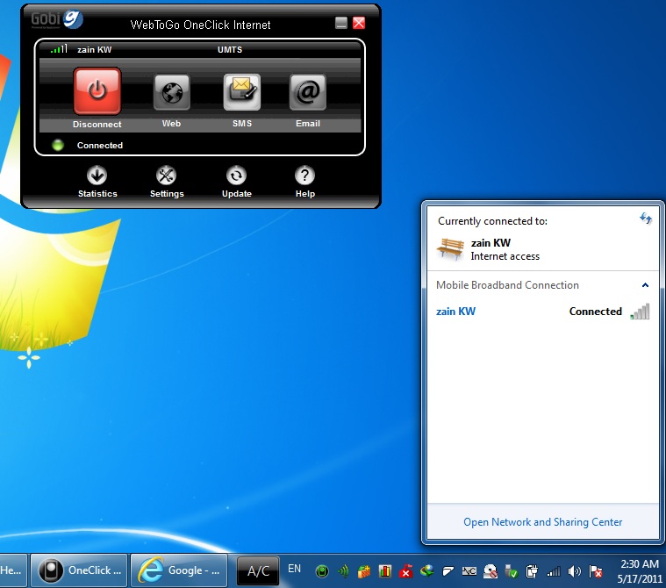Click the A/C taskbar toolbar button
The width and height of the screenshot is (666, 588).
coord(258,570)
